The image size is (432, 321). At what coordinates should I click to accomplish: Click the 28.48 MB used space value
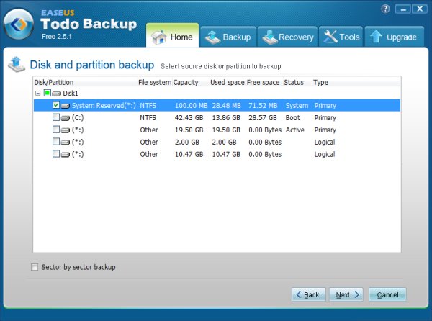tap(227, 105)
